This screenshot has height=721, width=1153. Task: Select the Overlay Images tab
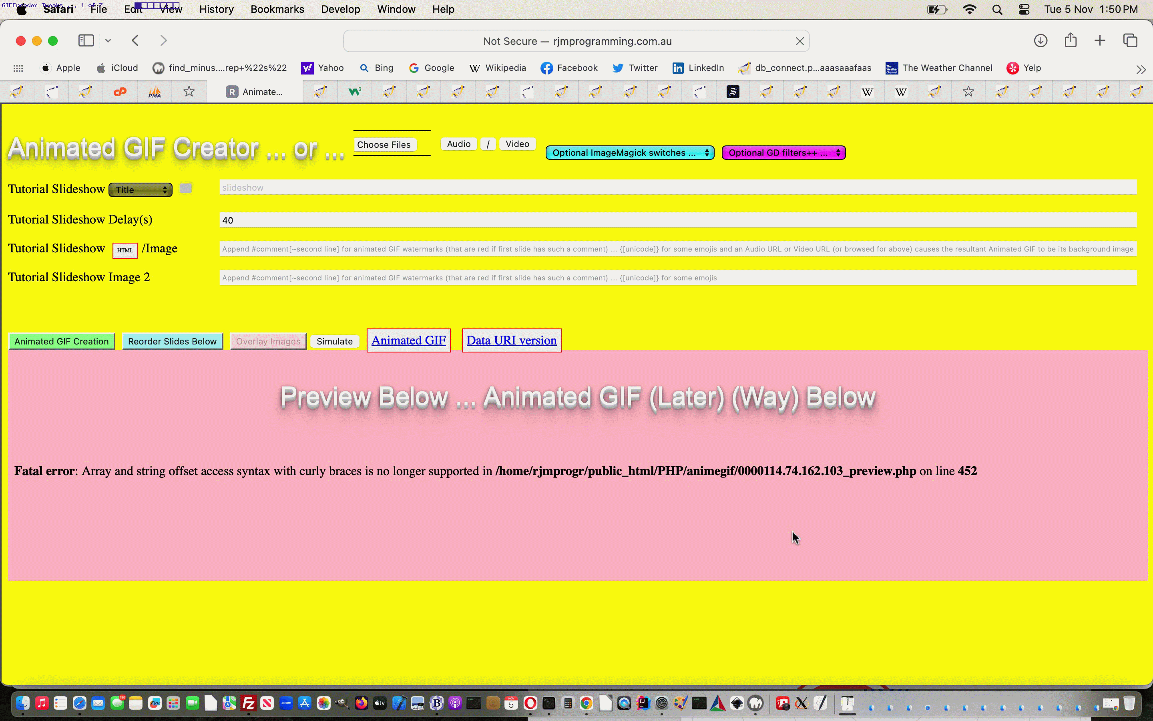(267, 340)
